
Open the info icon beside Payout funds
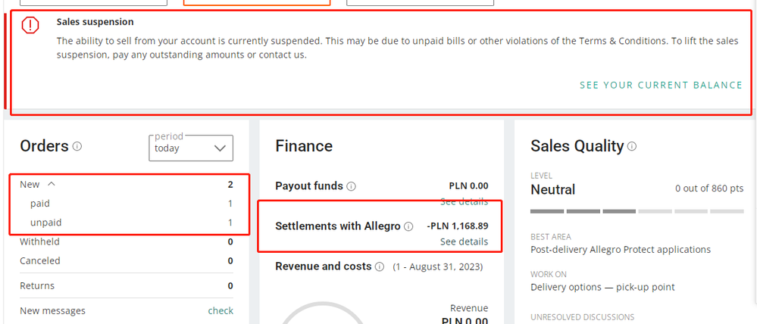351,186
